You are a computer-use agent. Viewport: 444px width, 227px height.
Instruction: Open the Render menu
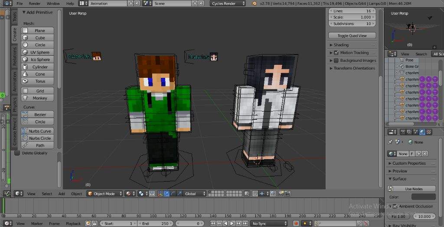pyautogui.click(x=35, y=3)
